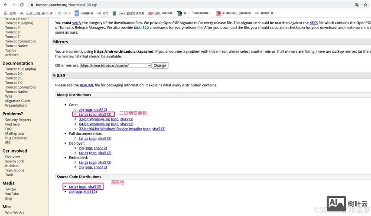Open Migration Guide sidebar link
The width and height of the screenshot is (371, 216).
tap(18, 101)
